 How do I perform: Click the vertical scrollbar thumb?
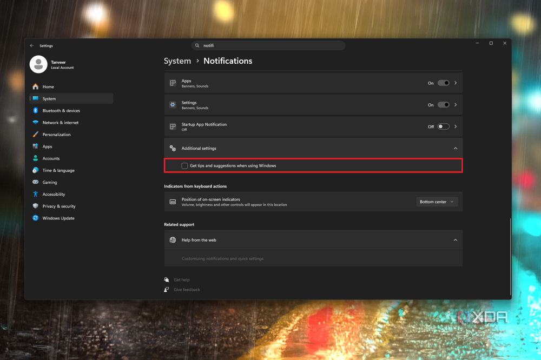tap(510, 256)
